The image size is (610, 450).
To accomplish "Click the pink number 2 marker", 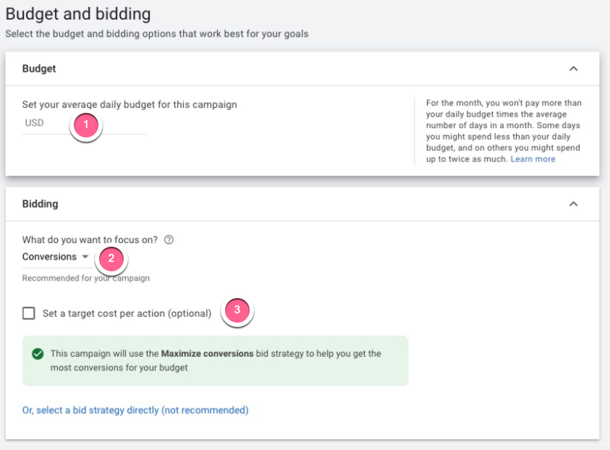I will 110,257.
